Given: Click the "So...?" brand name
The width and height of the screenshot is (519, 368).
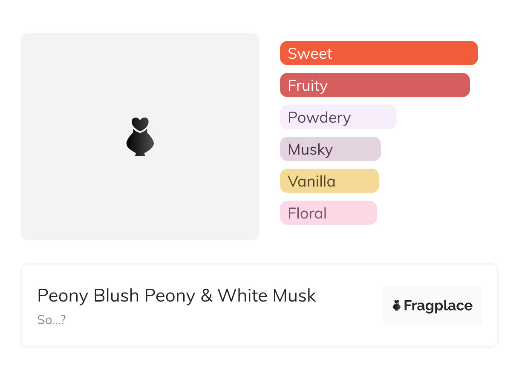Looking at the screenshot, I should coord(52,320).
